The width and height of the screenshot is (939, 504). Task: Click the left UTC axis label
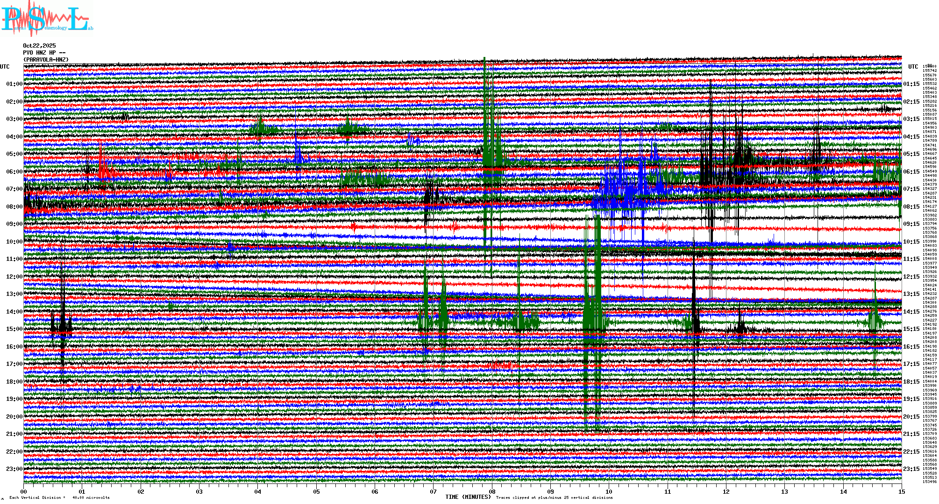[5, 67]
